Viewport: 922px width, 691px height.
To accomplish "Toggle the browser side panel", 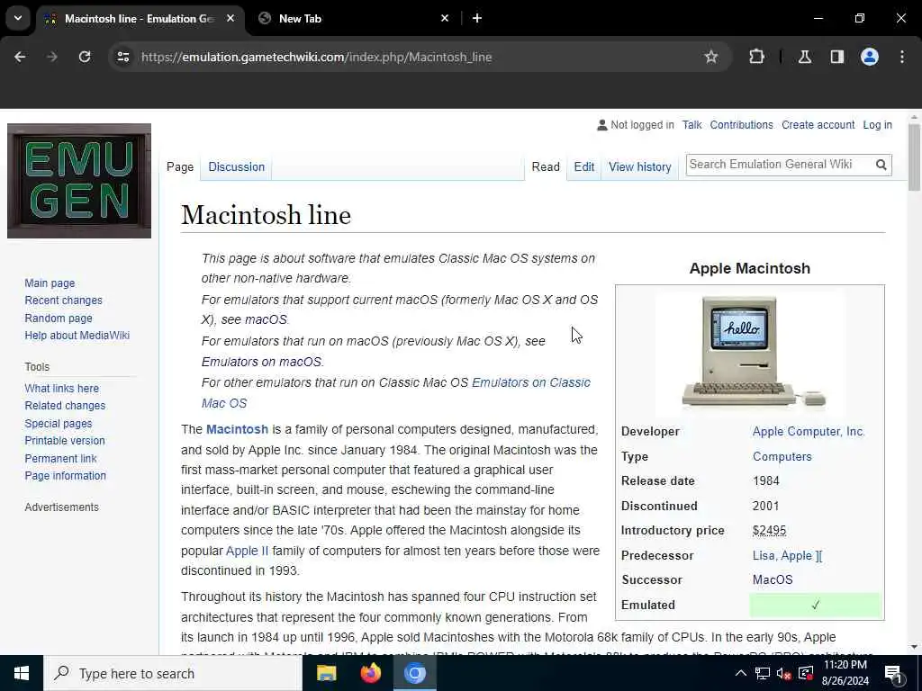I will coord(836,57).
